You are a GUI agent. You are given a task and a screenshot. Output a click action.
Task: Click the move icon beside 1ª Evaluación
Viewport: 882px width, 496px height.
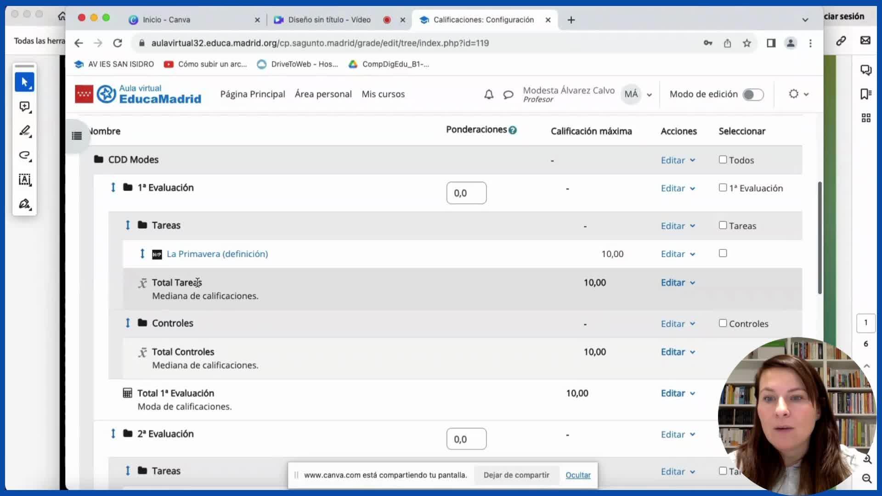coord(113,187)
